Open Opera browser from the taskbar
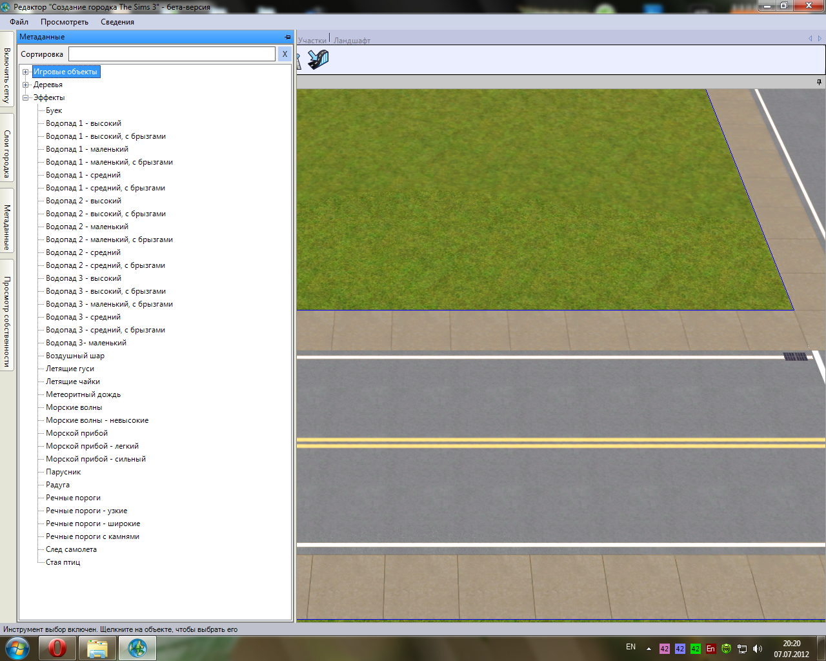826x661 pixels. (57, 648)
